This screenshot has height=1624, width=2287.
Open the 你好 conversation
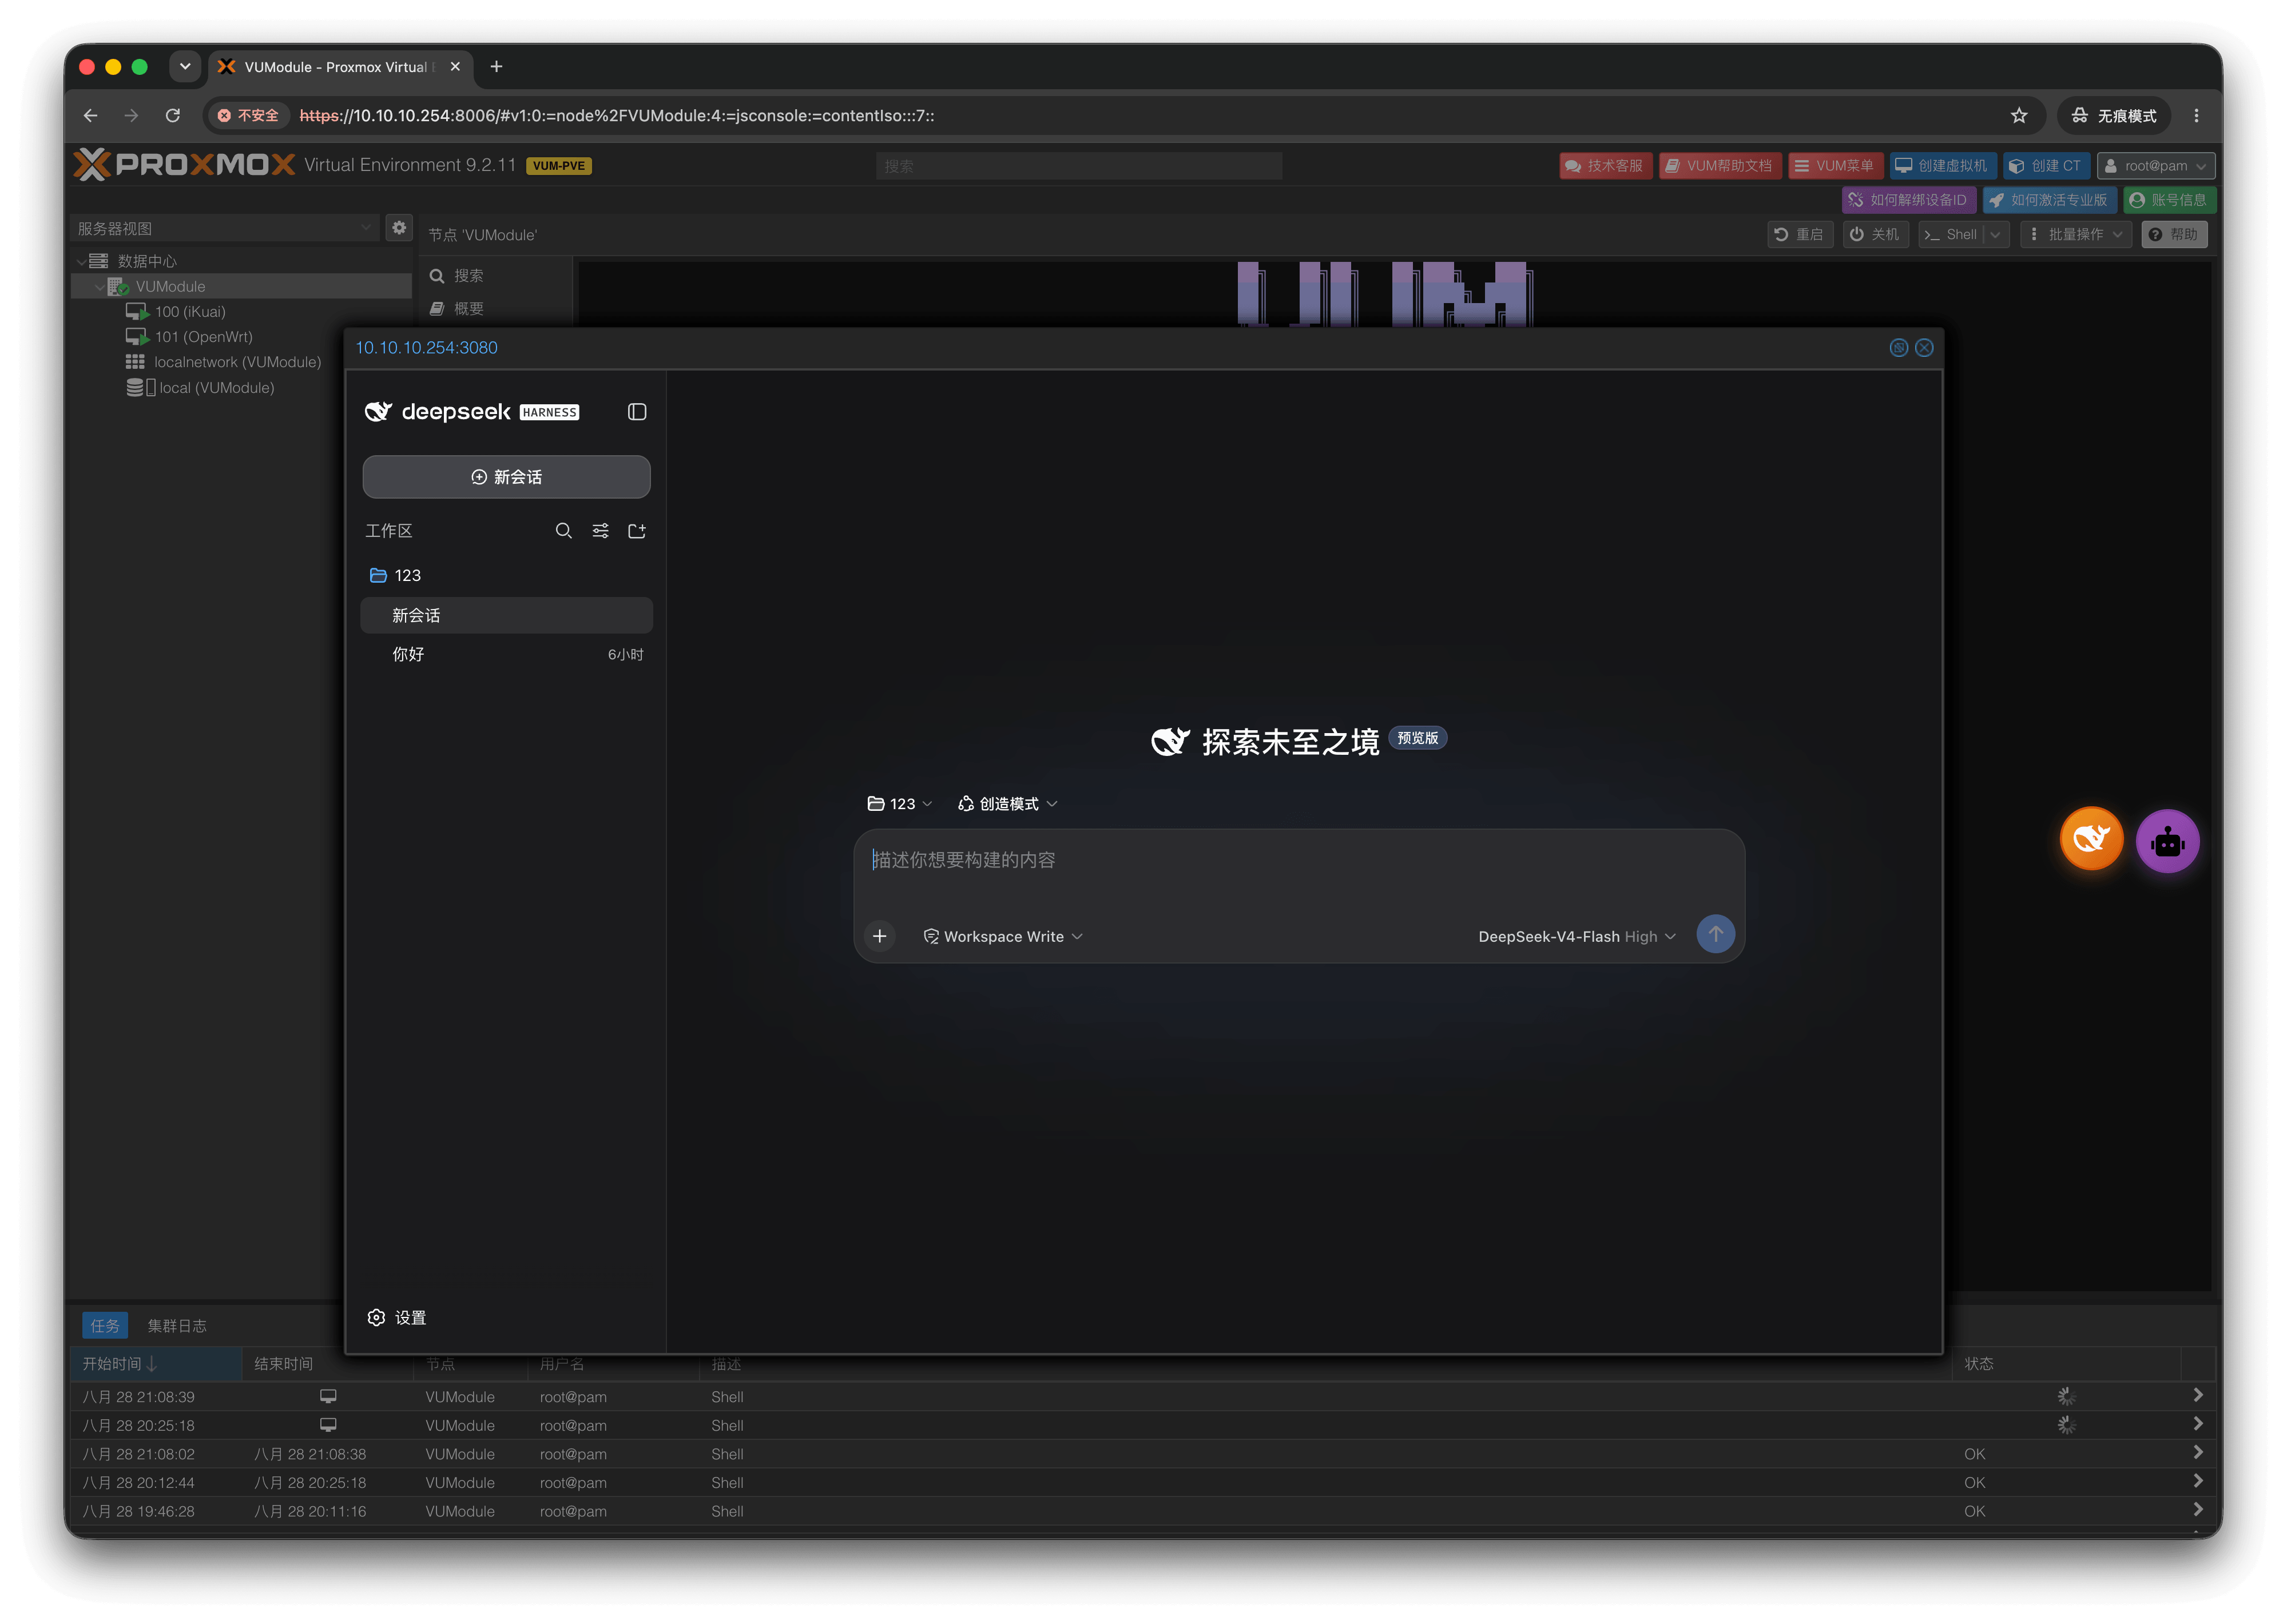506,654
